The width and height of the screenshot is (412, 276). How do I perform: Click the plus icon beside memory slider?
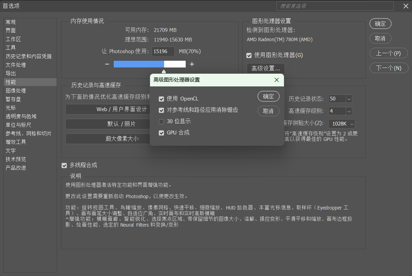coord(192,64)
